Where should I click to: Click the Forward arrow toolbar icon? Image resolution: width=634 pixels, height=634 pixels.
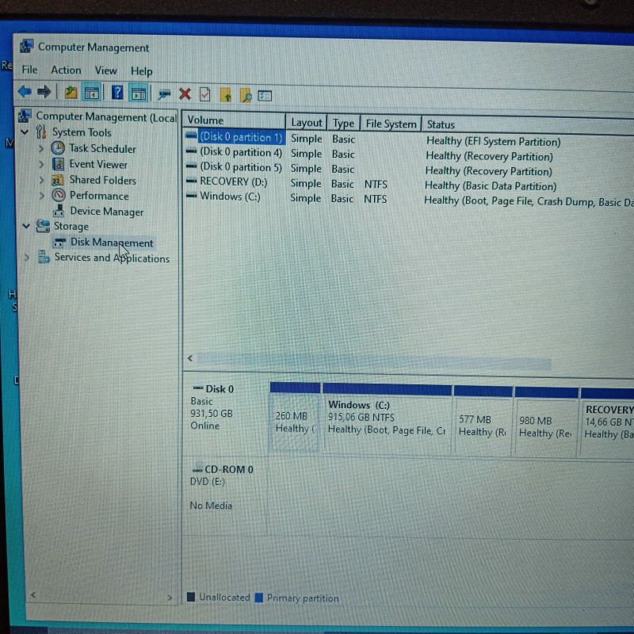click(44, 93)
